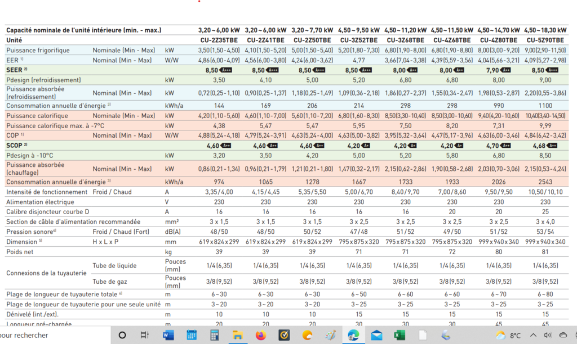The height and width of the screenshot is (344, 577).
Task: Open the Mail app from taskbar
Action: click(376, 335)
